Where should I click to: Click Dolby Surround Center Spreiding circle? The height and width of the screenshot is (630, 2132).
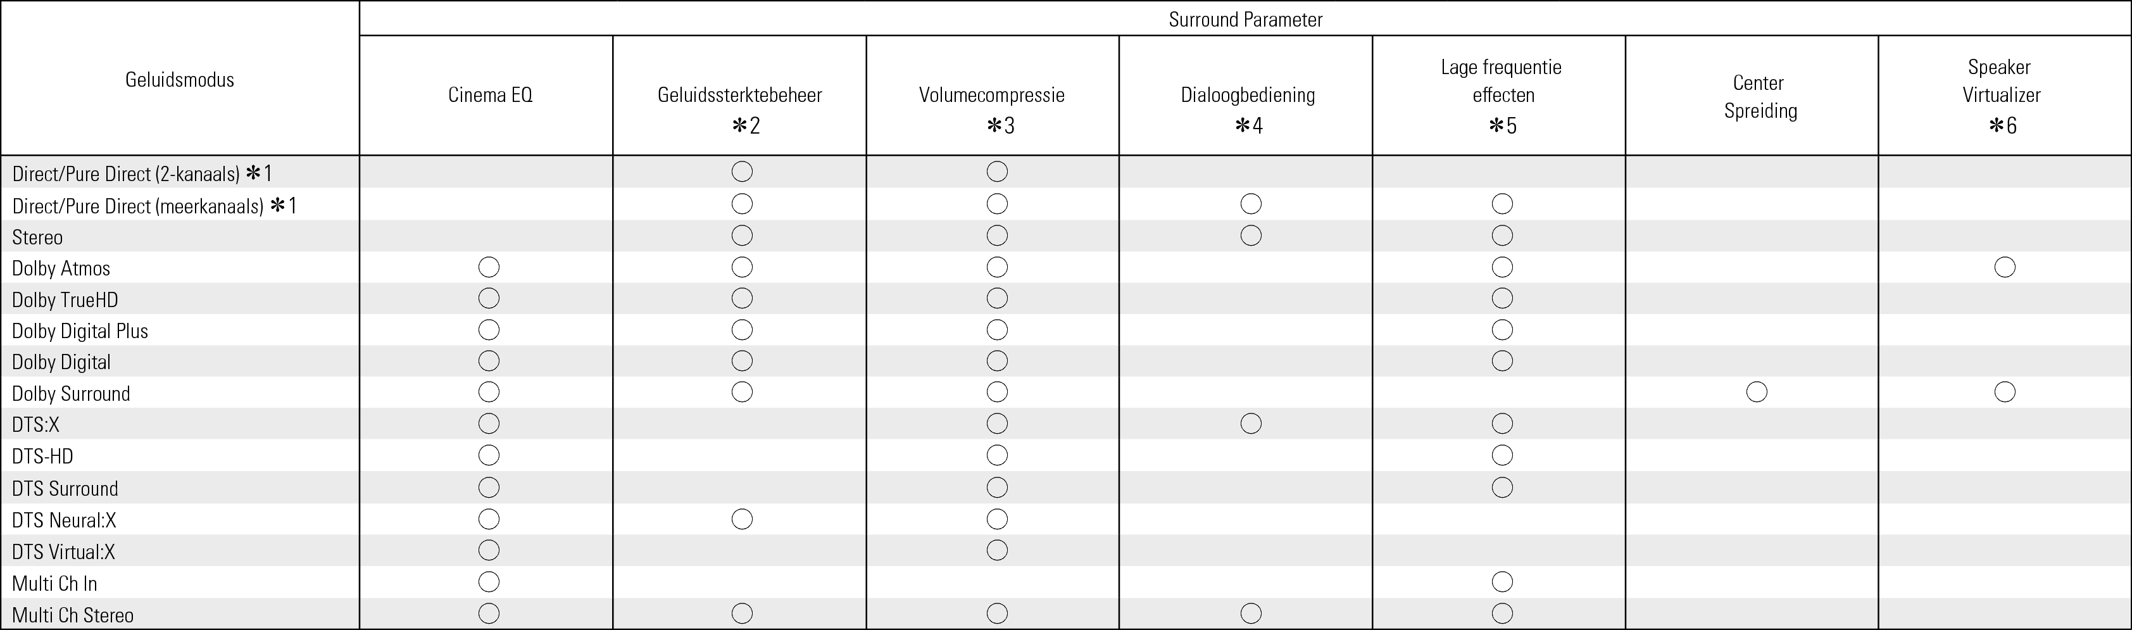1757,391
